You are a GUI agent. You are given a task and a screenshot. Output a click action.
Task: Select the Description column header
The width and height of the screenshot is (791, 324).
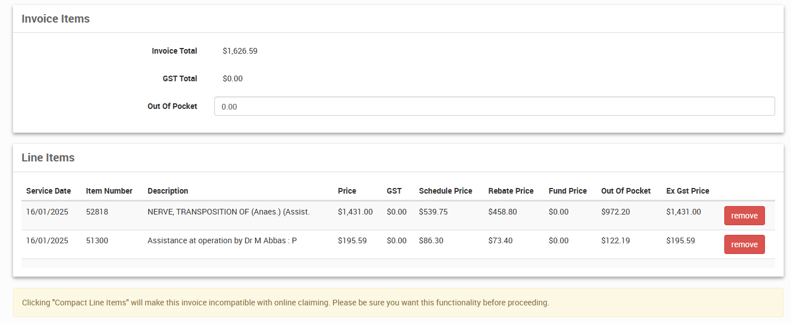coord(168,191)
